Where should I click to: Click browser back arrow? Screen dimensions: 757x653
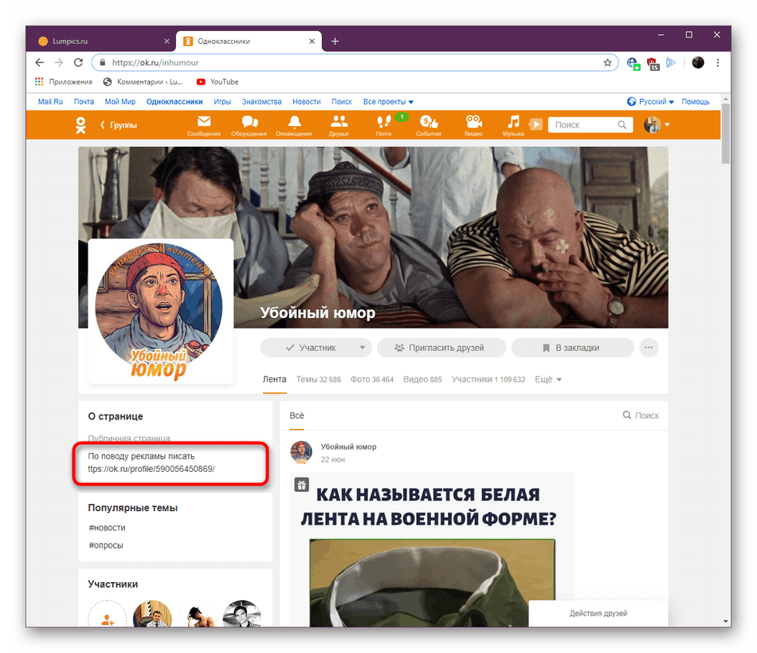click(x=40, y=62)
